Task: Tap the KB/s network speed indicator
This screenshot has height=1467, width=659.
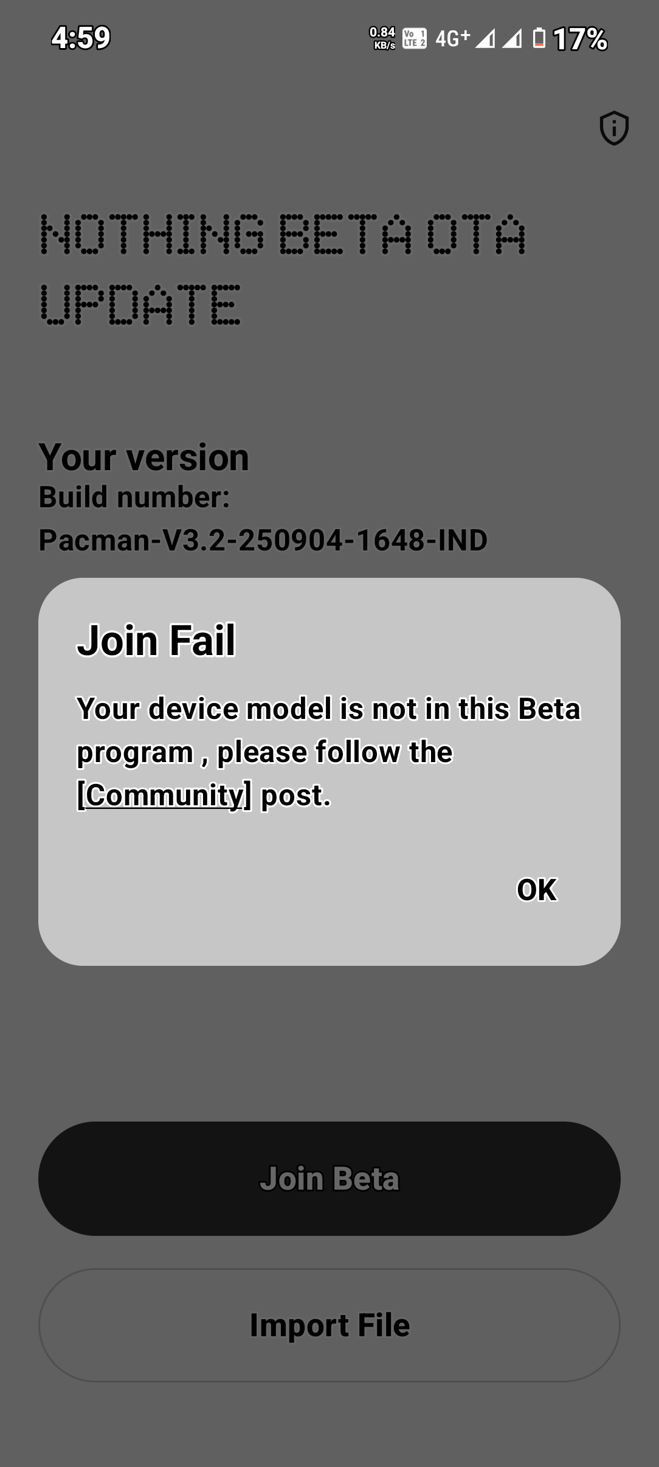Action: (382, 38)
